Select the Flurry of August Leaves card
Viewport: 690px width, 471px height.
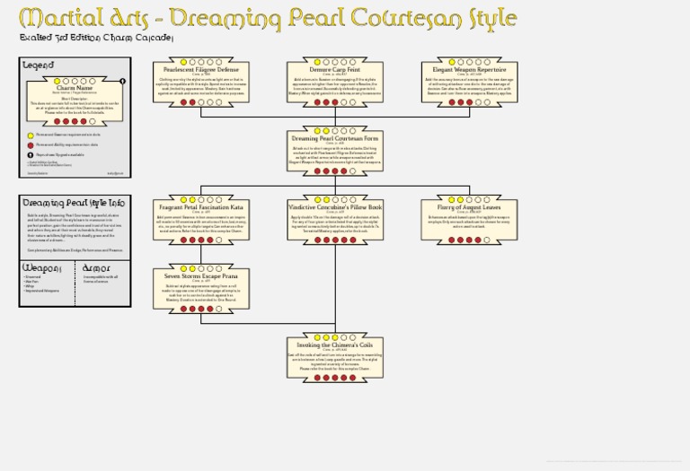tap(469, 220)
